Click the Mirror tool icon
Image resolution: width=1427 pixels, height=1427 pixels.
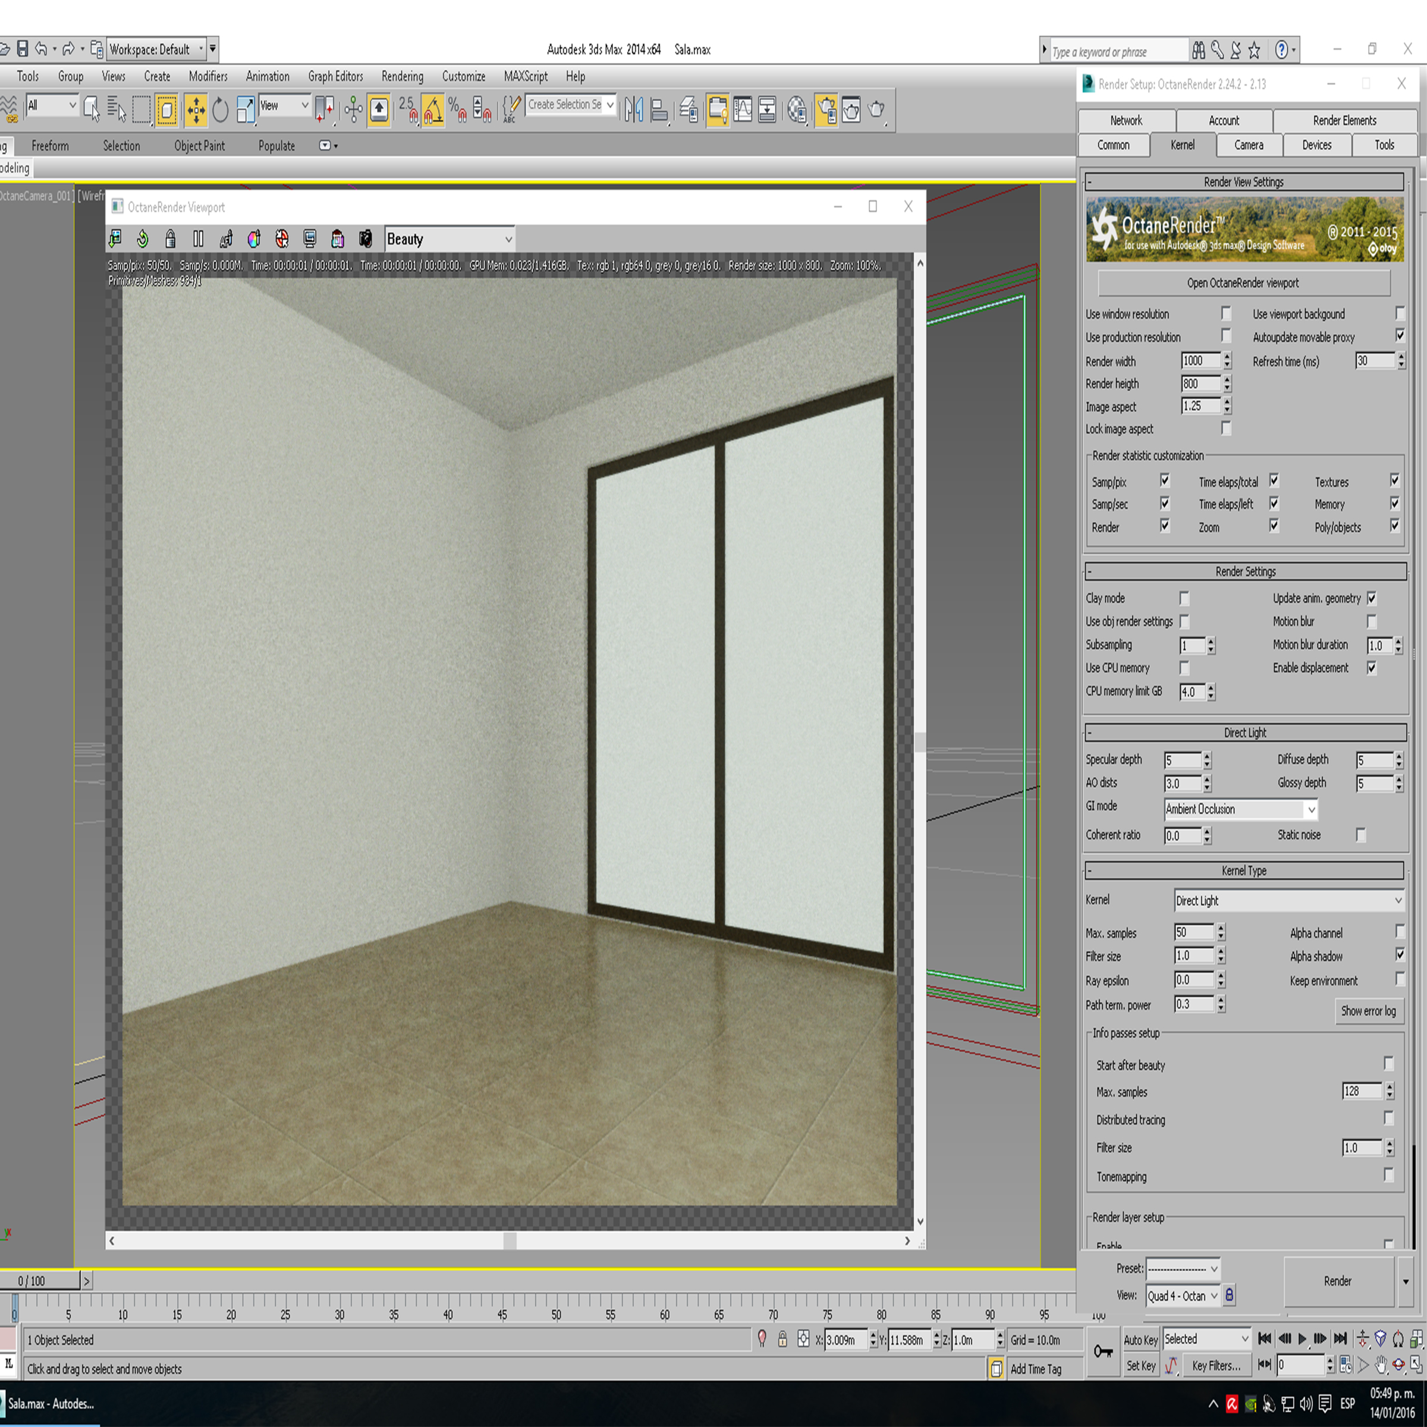634,110
